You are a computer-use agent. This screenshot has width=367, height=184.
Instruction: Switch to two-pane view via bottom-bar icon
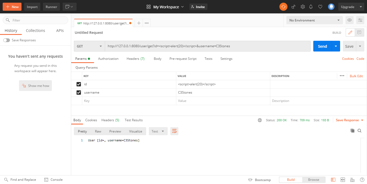click(x=343, y=179)
